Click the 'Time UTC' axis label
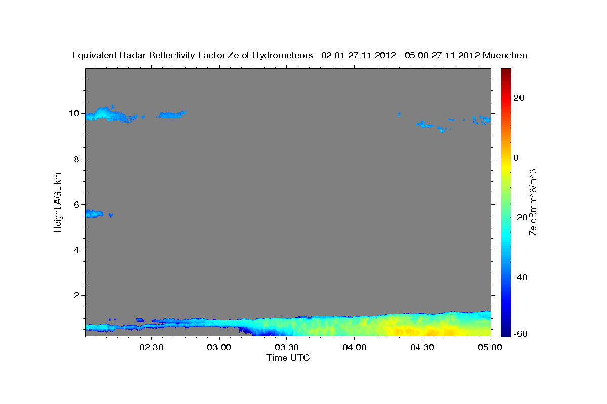Viewport: 607px width, 404px height. point(288,358)
